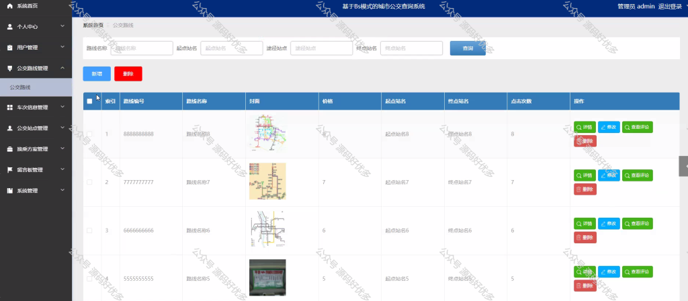Open the cover thumbnail for 路线名称6
Viewport: 688px width, 301px height.
[267, 230]
